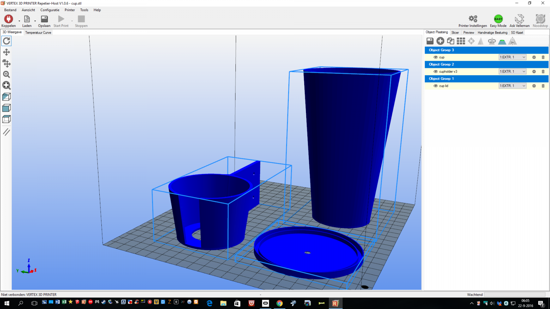Viewport: 550px width, 309px height.
Task: Switch to Temperatuur Curve tab
Action: pos(38,33)
